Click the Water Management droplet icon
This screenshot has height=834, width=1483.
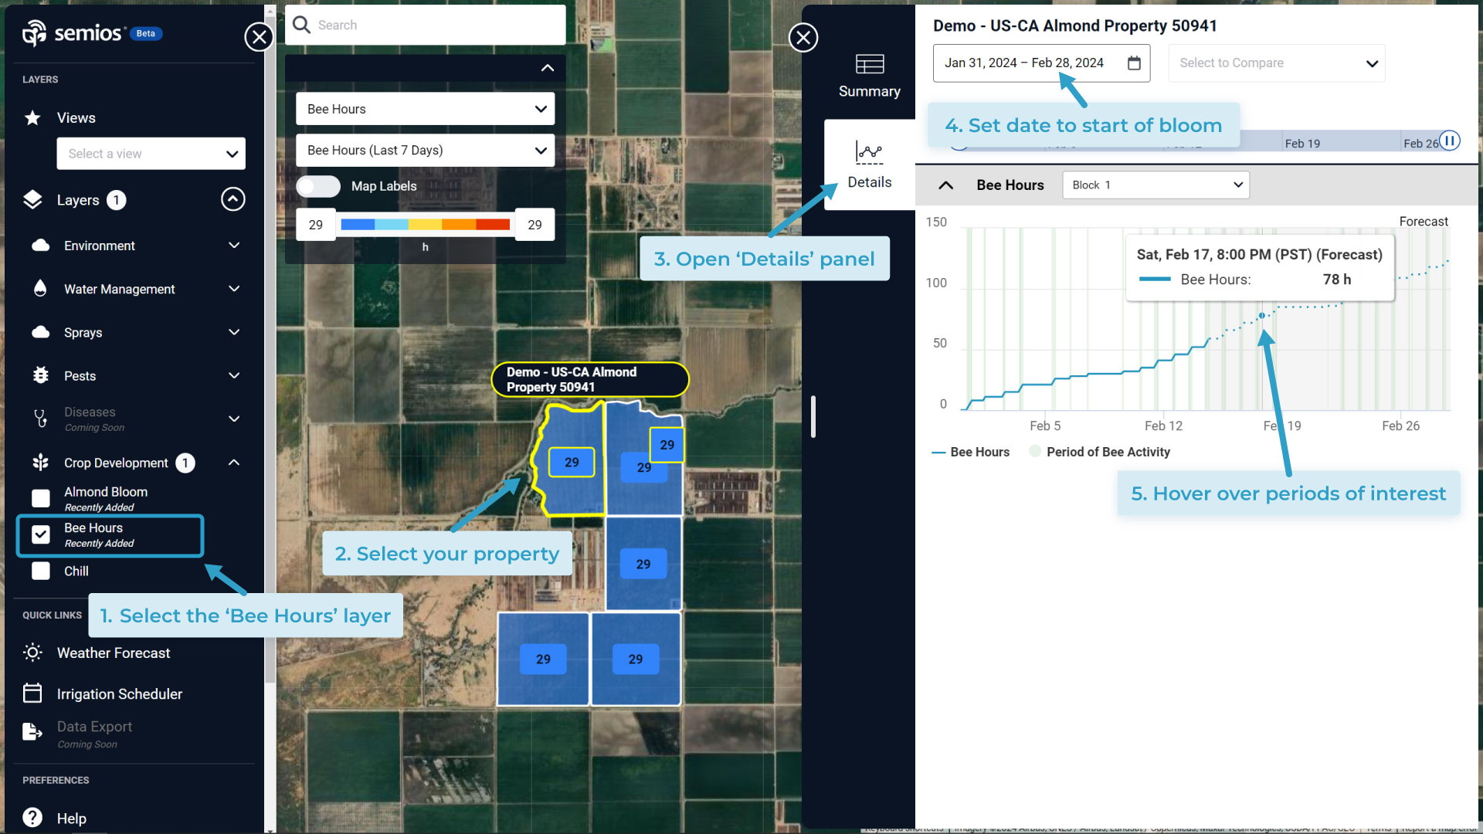click(x=40, y=289)
